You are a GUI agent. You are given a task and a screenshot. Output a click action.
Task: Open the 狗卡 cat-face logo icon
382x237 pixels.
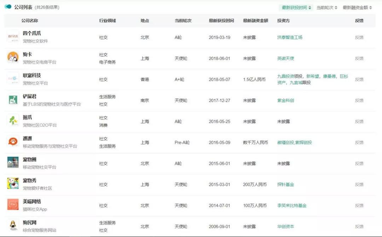[13, 57]
